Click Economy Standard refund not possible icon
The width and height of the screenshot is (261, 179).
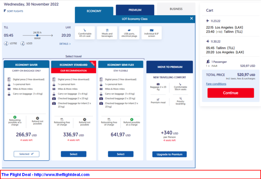(85, 120)
